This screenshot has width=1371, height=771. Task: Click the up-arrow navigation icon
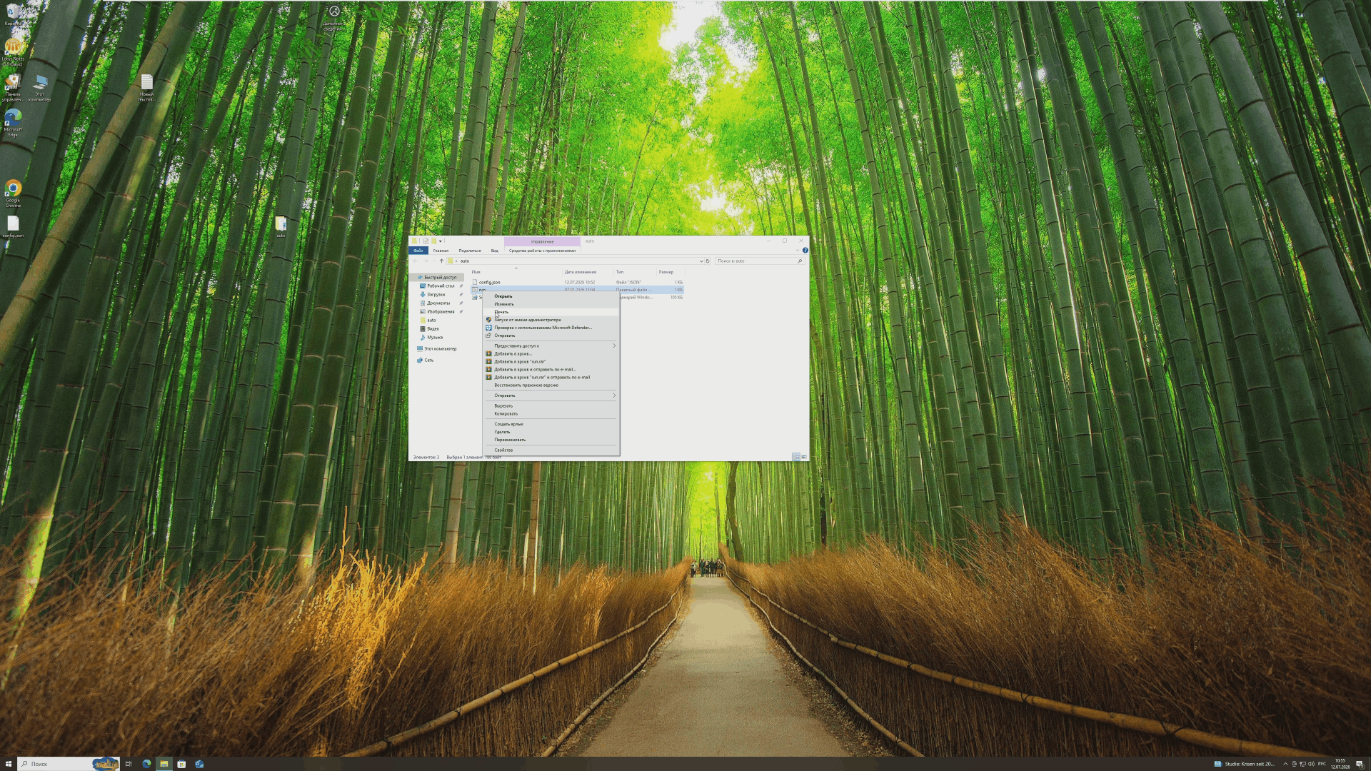(441, 261)
